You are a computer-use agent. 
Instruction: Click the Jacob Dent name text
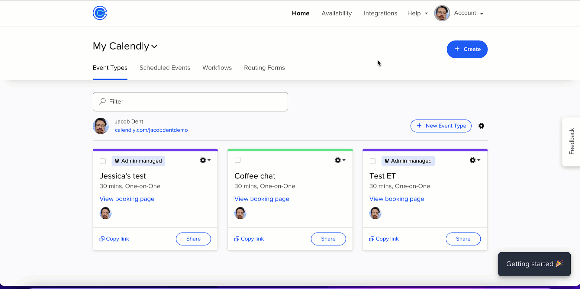[x=129, y=121]
